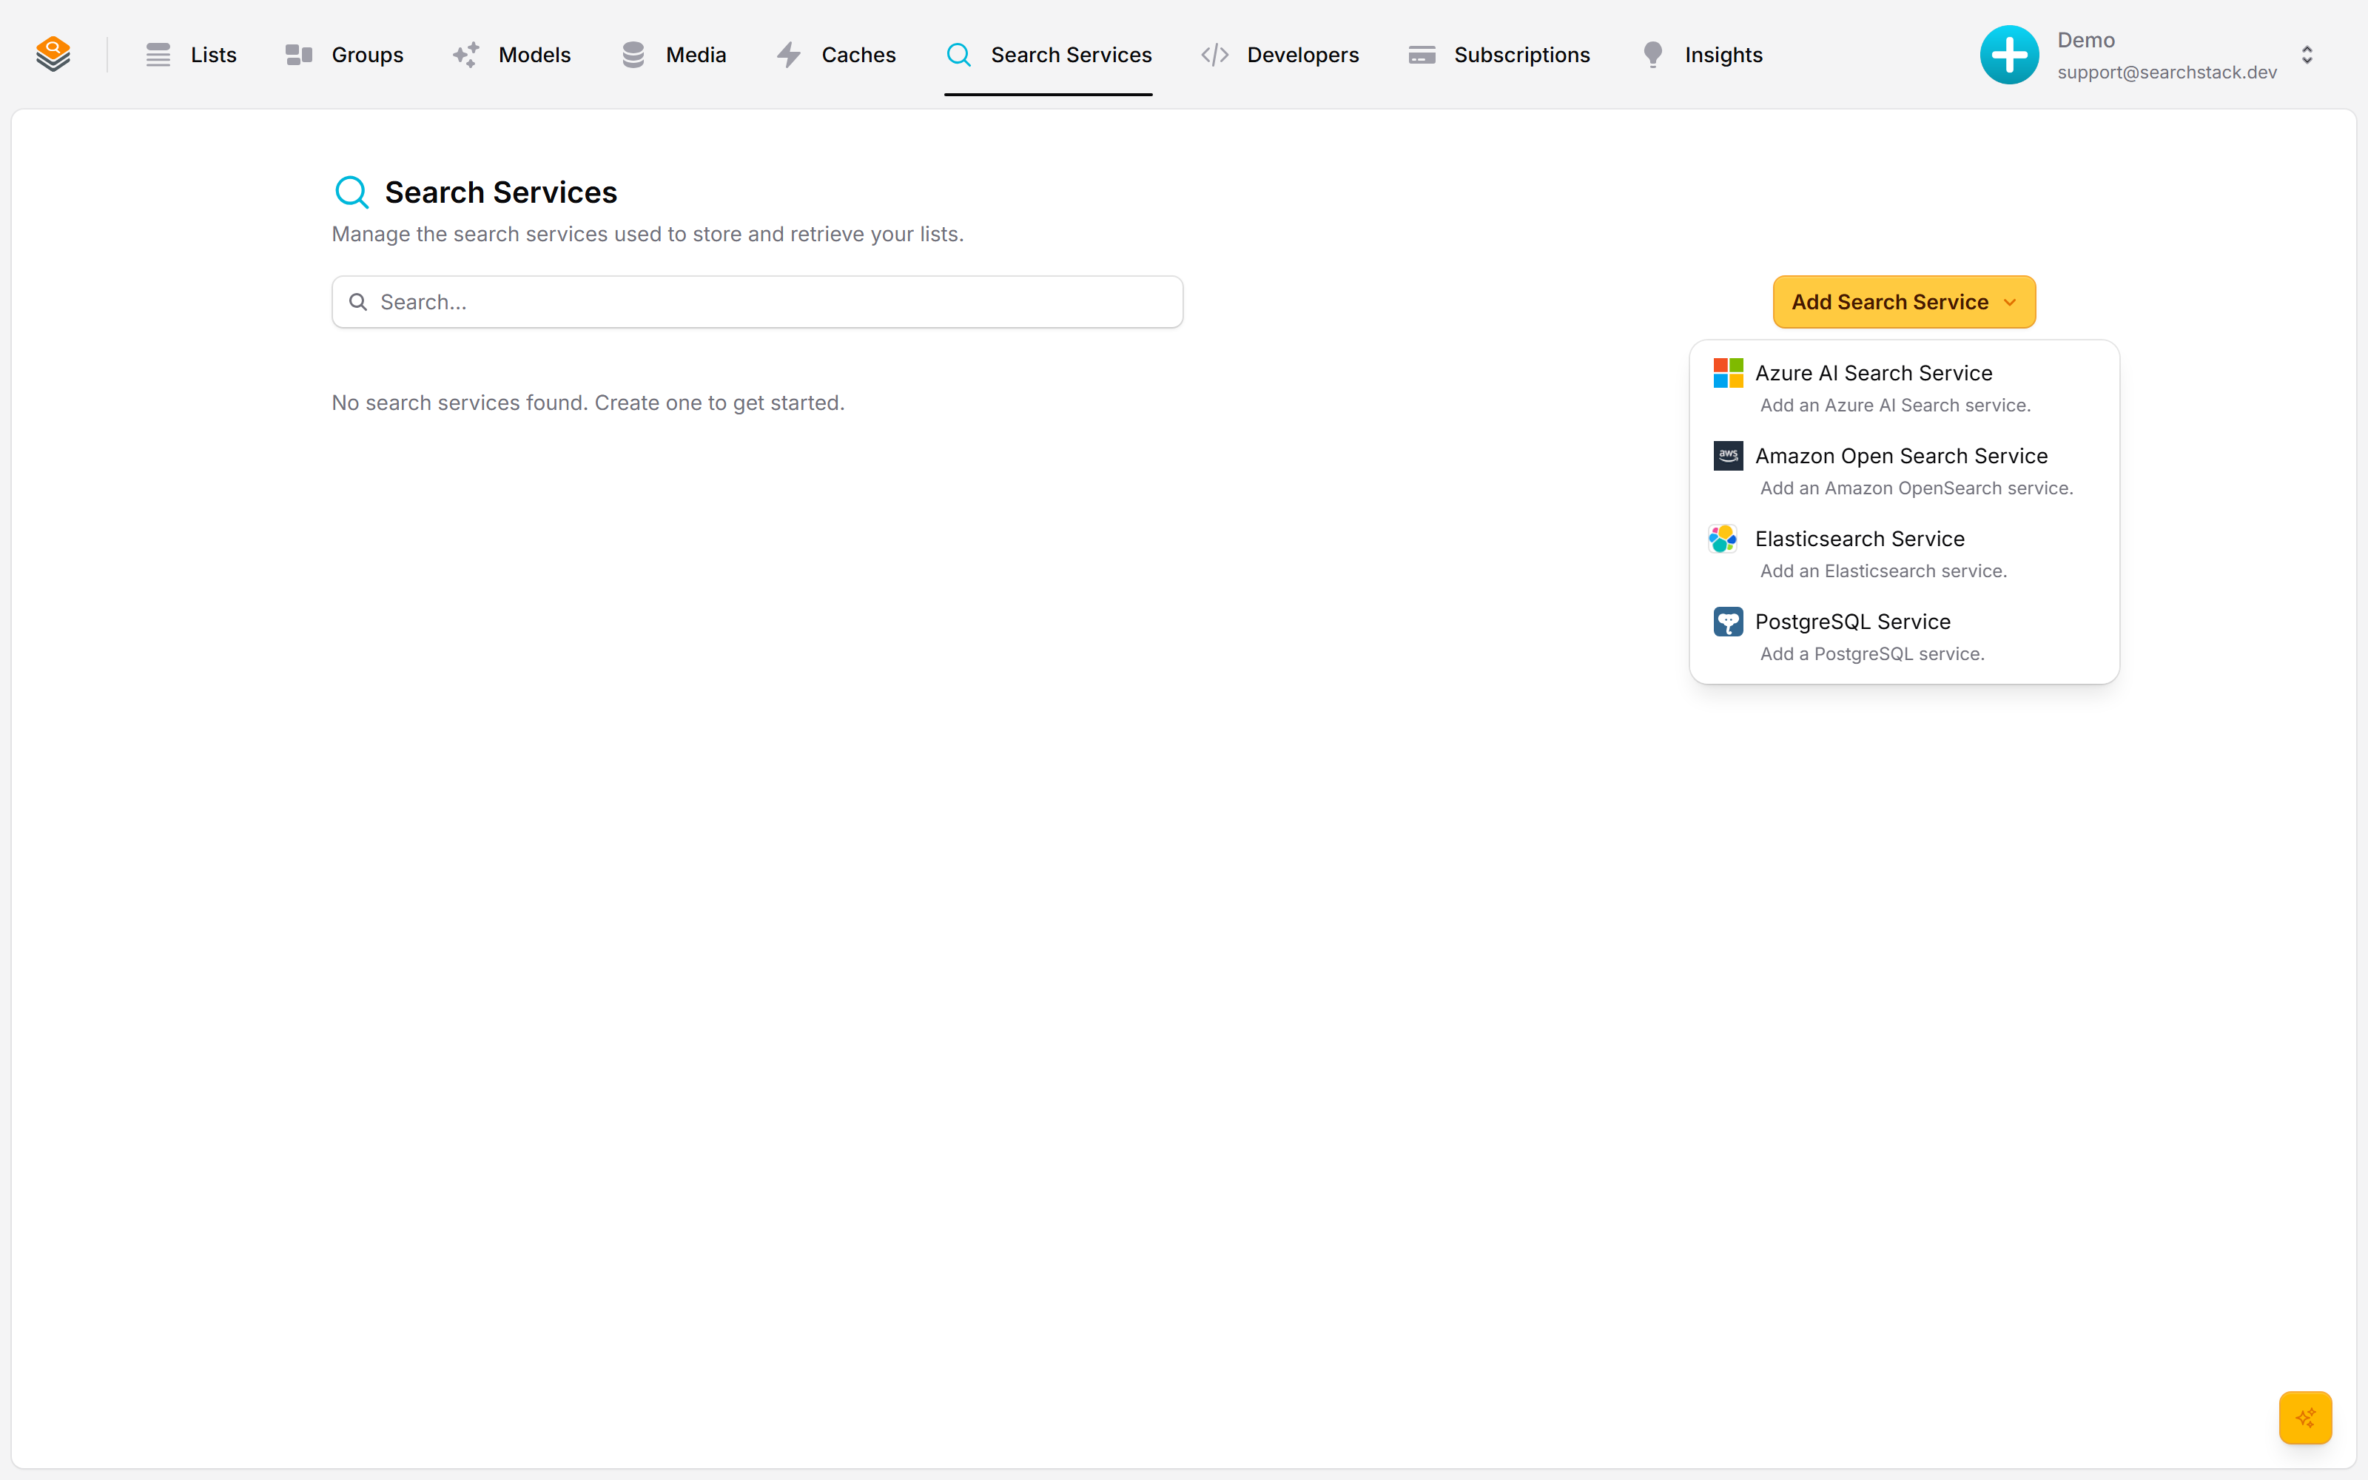Choose Elasticsearch Service option

tap(1904, 554)
